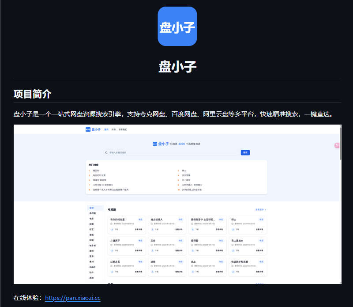This screenshot has width=353, height=307.
Task: Click the clock icon on the 值得爱 card
Action: 192,245
